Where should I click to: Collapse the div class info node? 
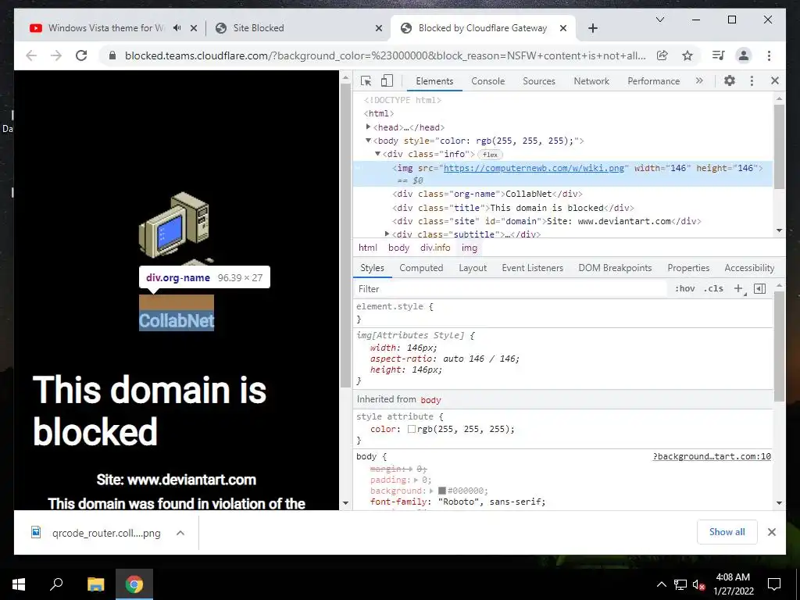(377, 154)
